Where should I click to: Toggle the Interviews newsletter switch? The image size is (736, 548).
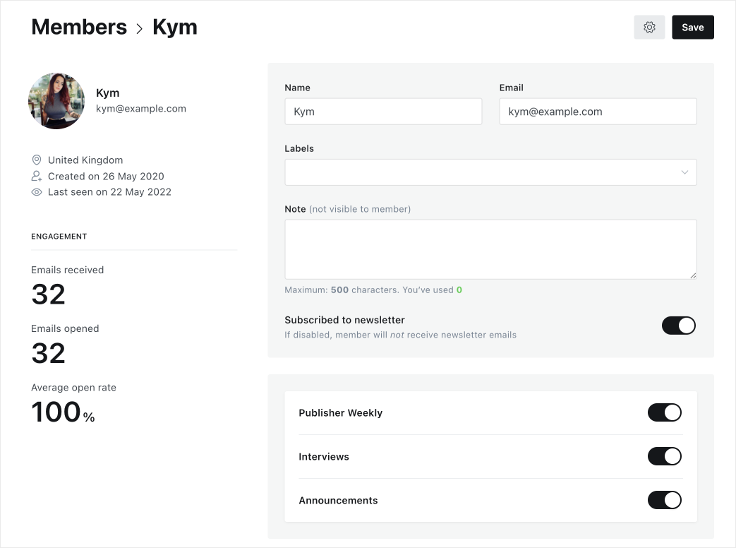[664, 457]
